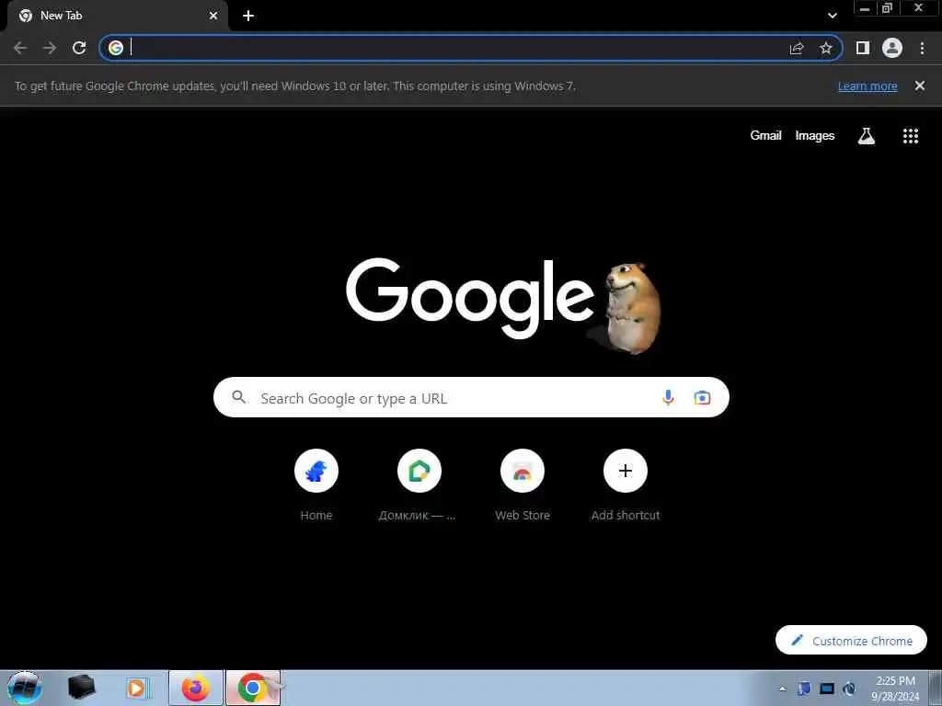Click the "Home" shortcut label
This screenshot has width=942, height=706.
point(316,515)
